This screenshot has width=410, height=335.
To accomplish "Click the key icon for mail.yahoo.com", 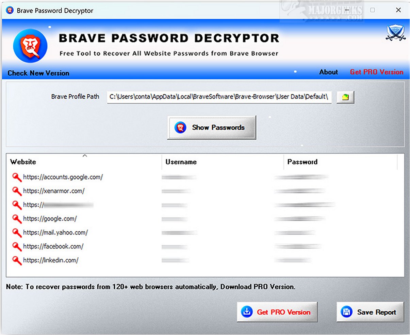I will point(17,233).
